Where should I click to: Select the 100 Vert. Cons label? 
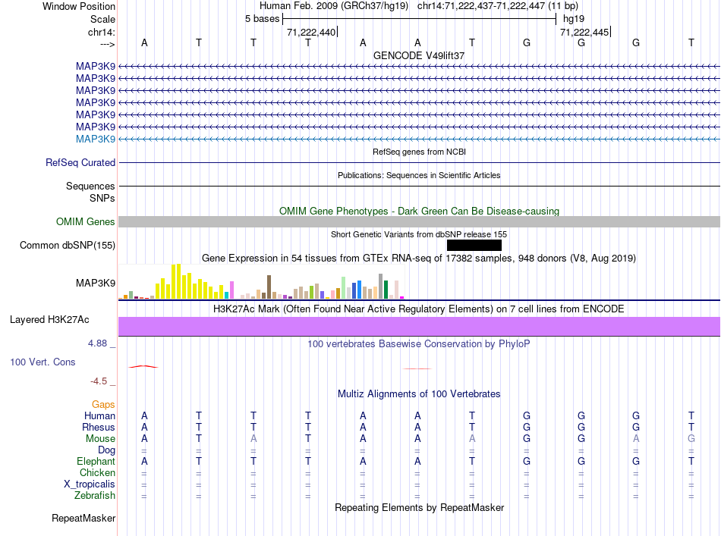pyautogui.click(x=43, y=362)
